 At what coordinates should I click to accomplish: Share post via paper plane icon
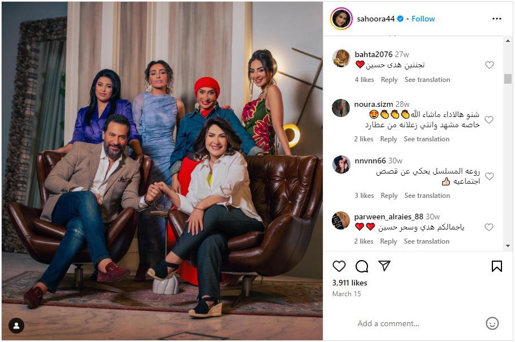coord(384,266)
